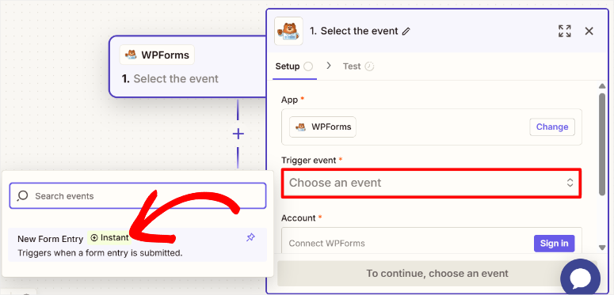Click the Change app button
The image size is (614, 295).
[552, 127]
